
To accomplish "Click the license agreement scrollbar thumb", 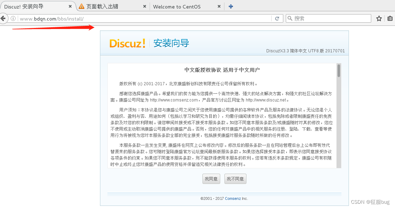I will (339, 71).
